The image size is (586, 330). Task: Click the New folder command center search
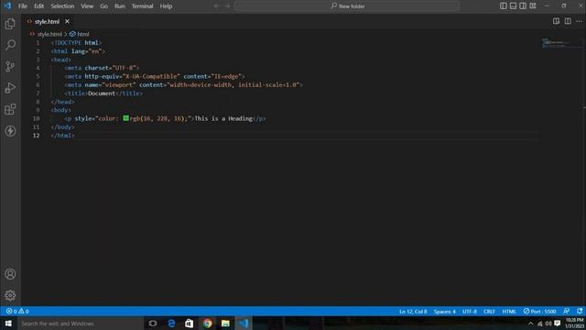click(347, 6)
